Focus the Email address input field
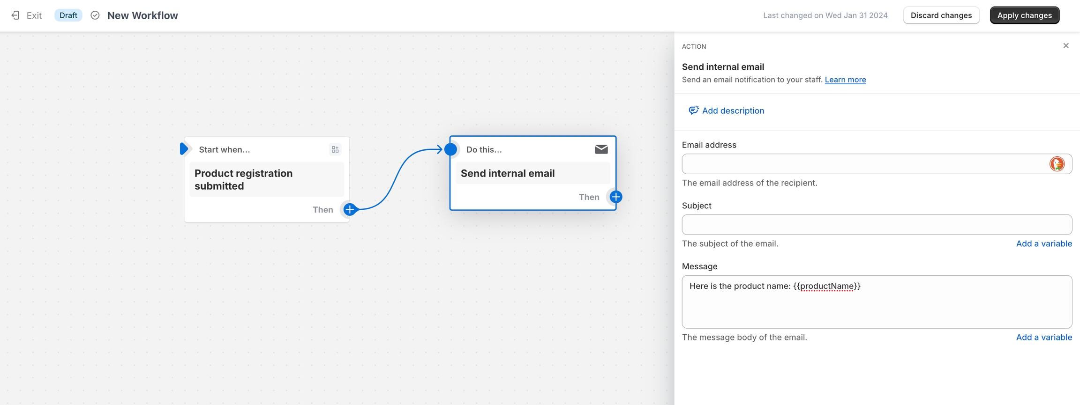The image size is (1080, 405). click(862, 164)
